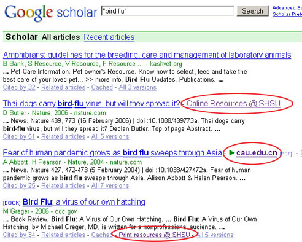Open the Print resources @ SHSU link
This screenshot has width=302, height=242.
(154, 235)
